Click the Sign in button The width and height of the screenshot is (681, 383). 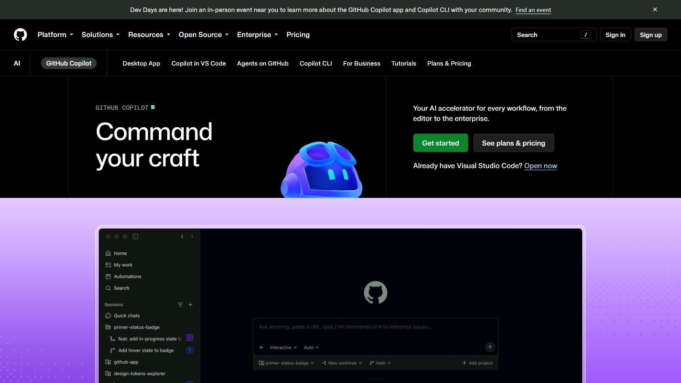pyautogui.click(x=615, y=35)
